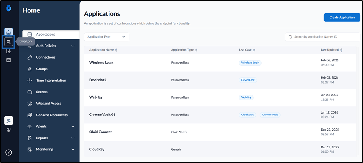Click the OloidVault tag
363x163 pixels.
pos(247,115)
